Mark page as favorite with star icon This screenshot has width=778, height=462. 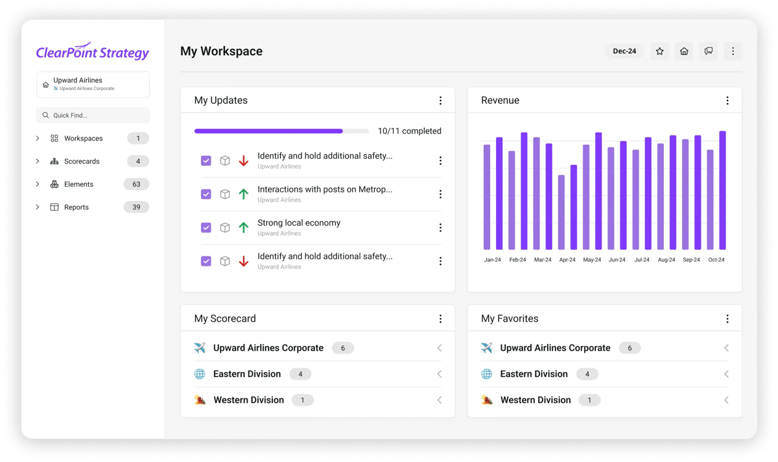(659, 51)
